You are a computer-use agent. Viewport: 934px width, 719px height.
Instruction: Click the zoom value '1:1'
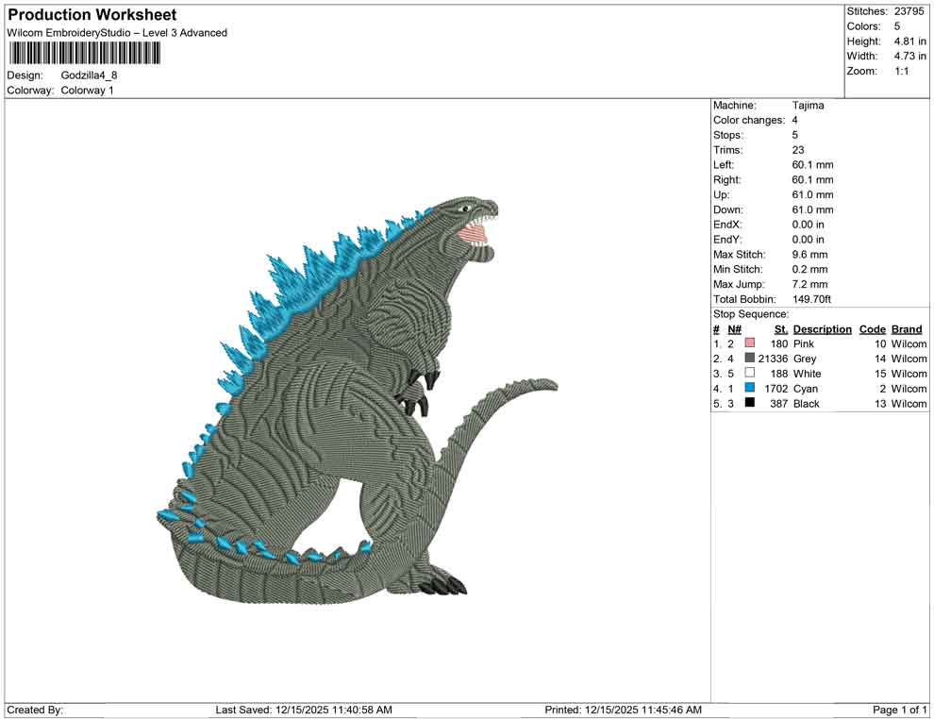click(x=901, y=71)
